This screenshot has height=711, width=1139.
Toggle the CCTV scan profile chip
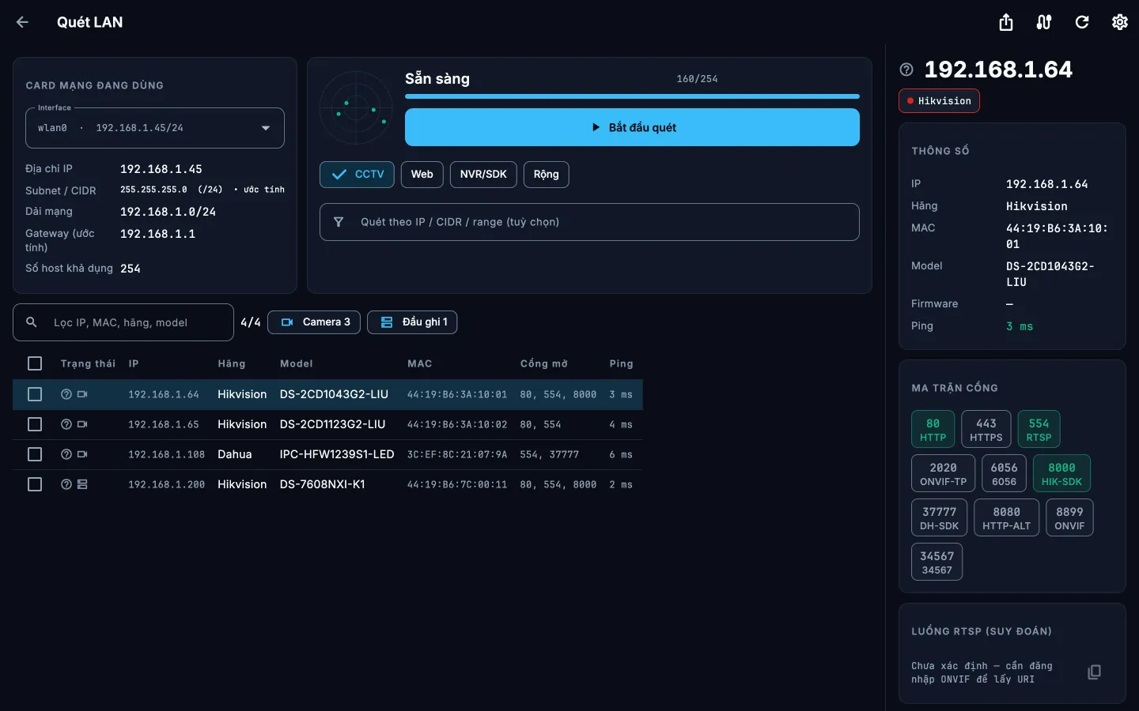(358, 175)
